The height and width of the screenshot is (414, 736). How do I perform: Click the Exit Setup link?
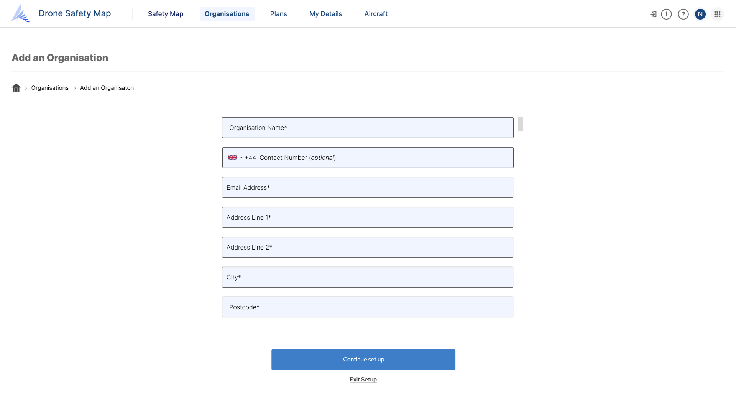pos(363,379)
